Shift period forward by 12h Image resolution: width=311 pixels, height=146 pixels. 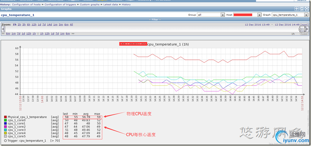[x=47, y=34]
